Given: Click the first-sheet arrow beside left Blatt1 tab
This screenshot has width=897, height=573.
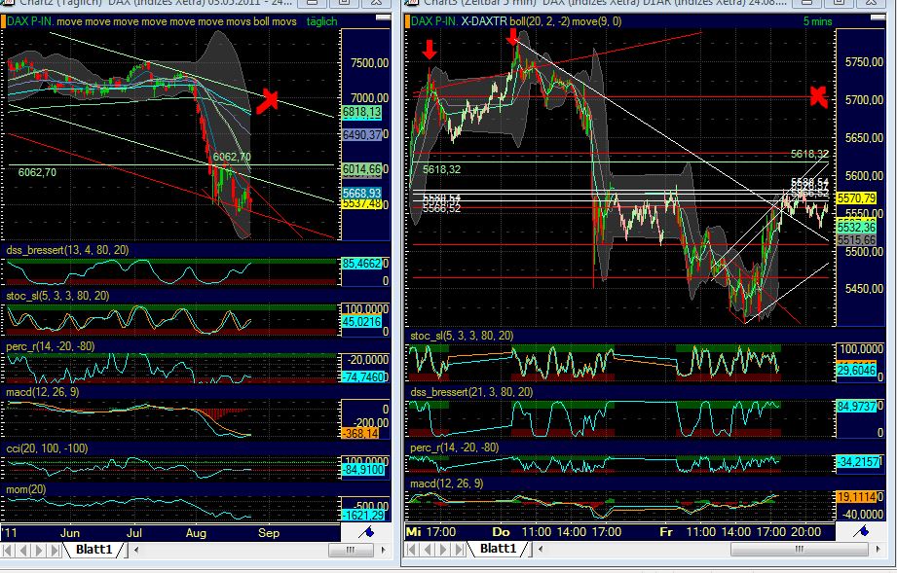Looking at the screenshot, I should 8,550.
